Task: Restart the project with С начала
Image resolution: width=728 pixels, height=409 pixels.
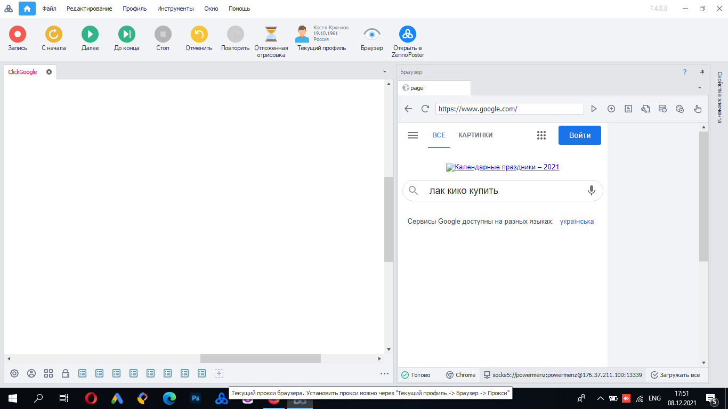Action: 54,35
